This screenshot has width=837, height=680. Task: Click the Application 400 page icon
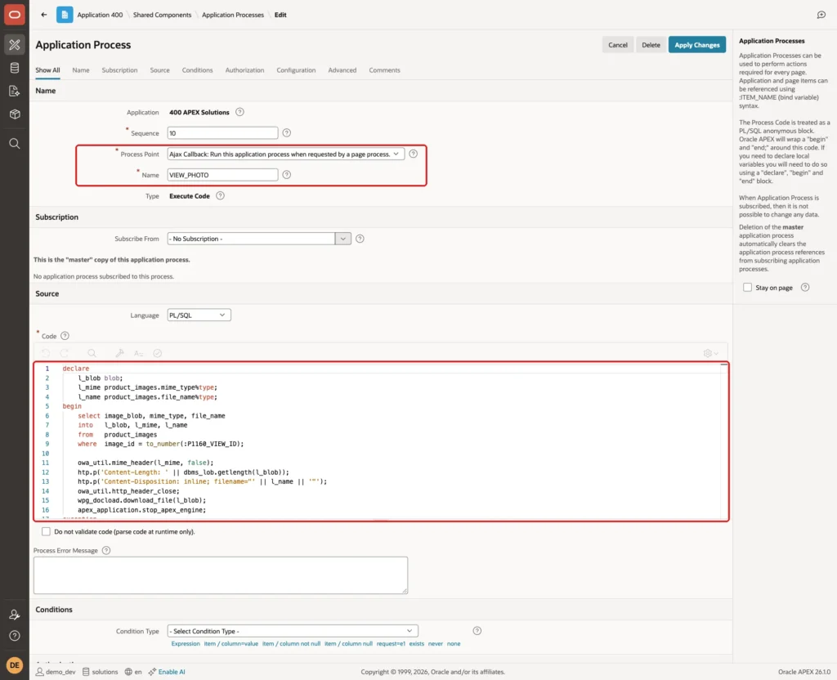65,15
